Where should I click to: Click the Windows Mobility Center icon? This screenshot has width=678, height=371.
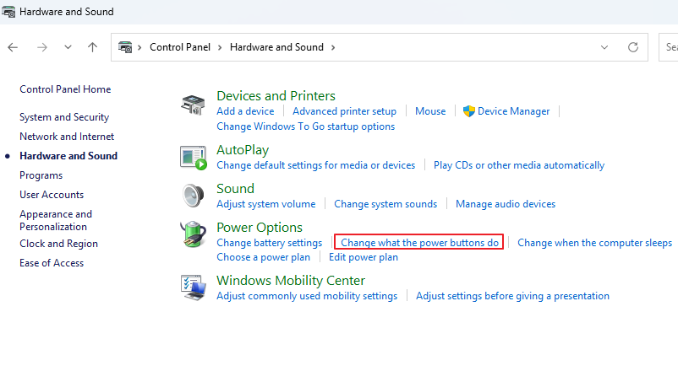click(x=194, y=287)
